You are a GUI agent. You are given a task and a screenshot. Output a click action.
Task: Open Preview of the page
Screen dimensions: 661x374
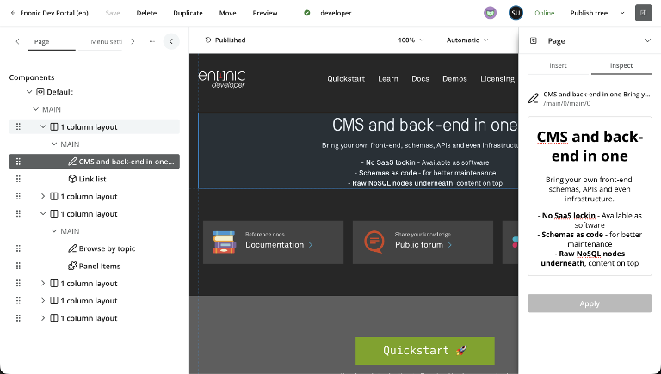[265, 13]
